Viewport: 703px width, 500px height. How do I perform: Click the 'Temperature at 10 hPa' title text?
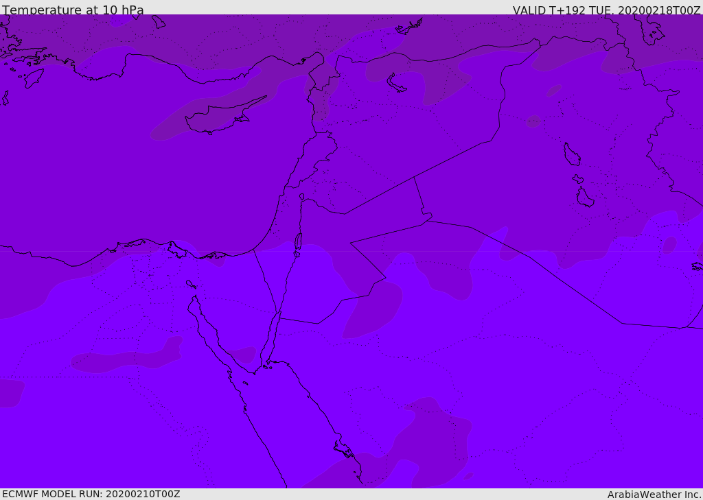73,10
